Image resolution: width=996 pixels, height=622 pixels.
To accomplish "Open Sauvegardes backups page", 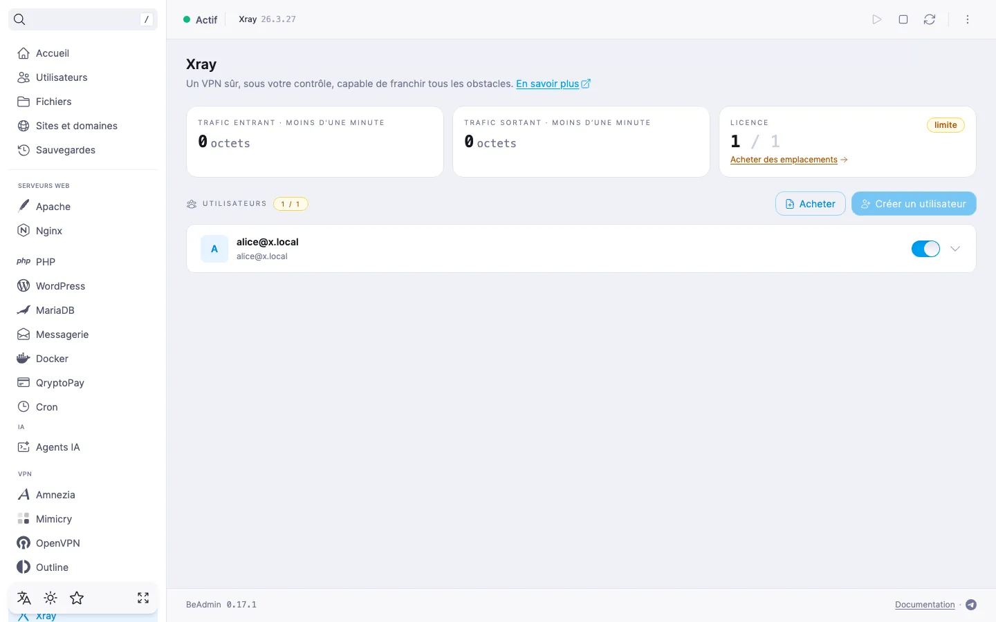I will coord(83,150).
